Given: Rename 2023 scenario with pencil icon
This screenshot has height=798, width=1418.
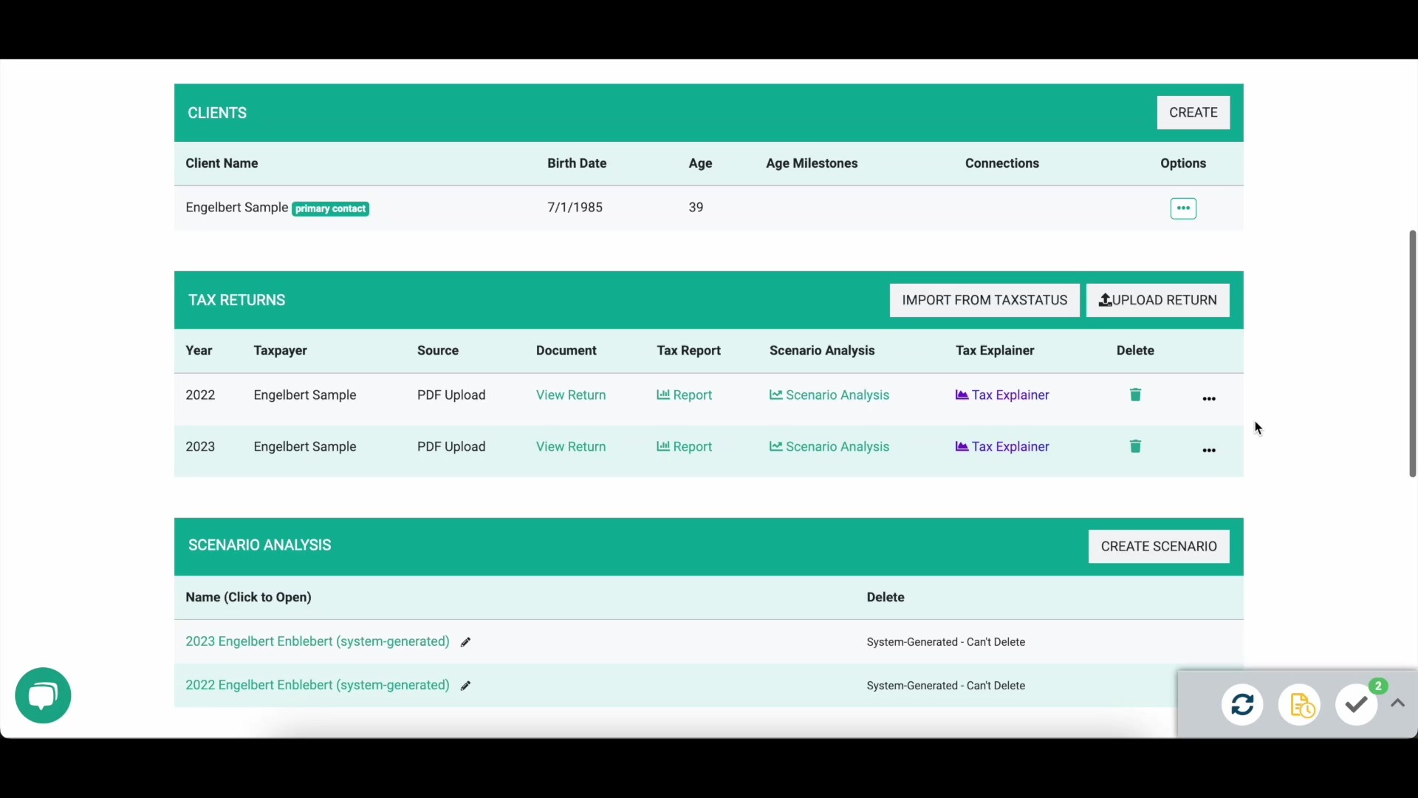Looking at the screenshot, I should [465, 642].
